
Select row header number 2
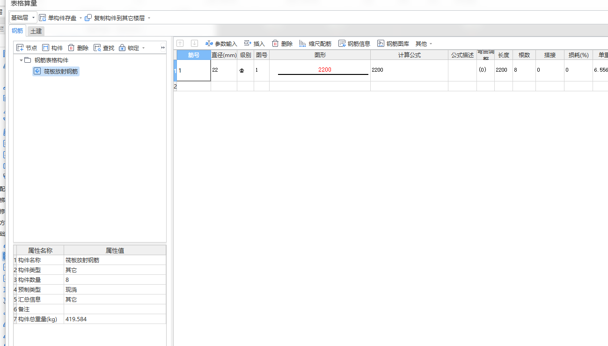coord(175,86)
